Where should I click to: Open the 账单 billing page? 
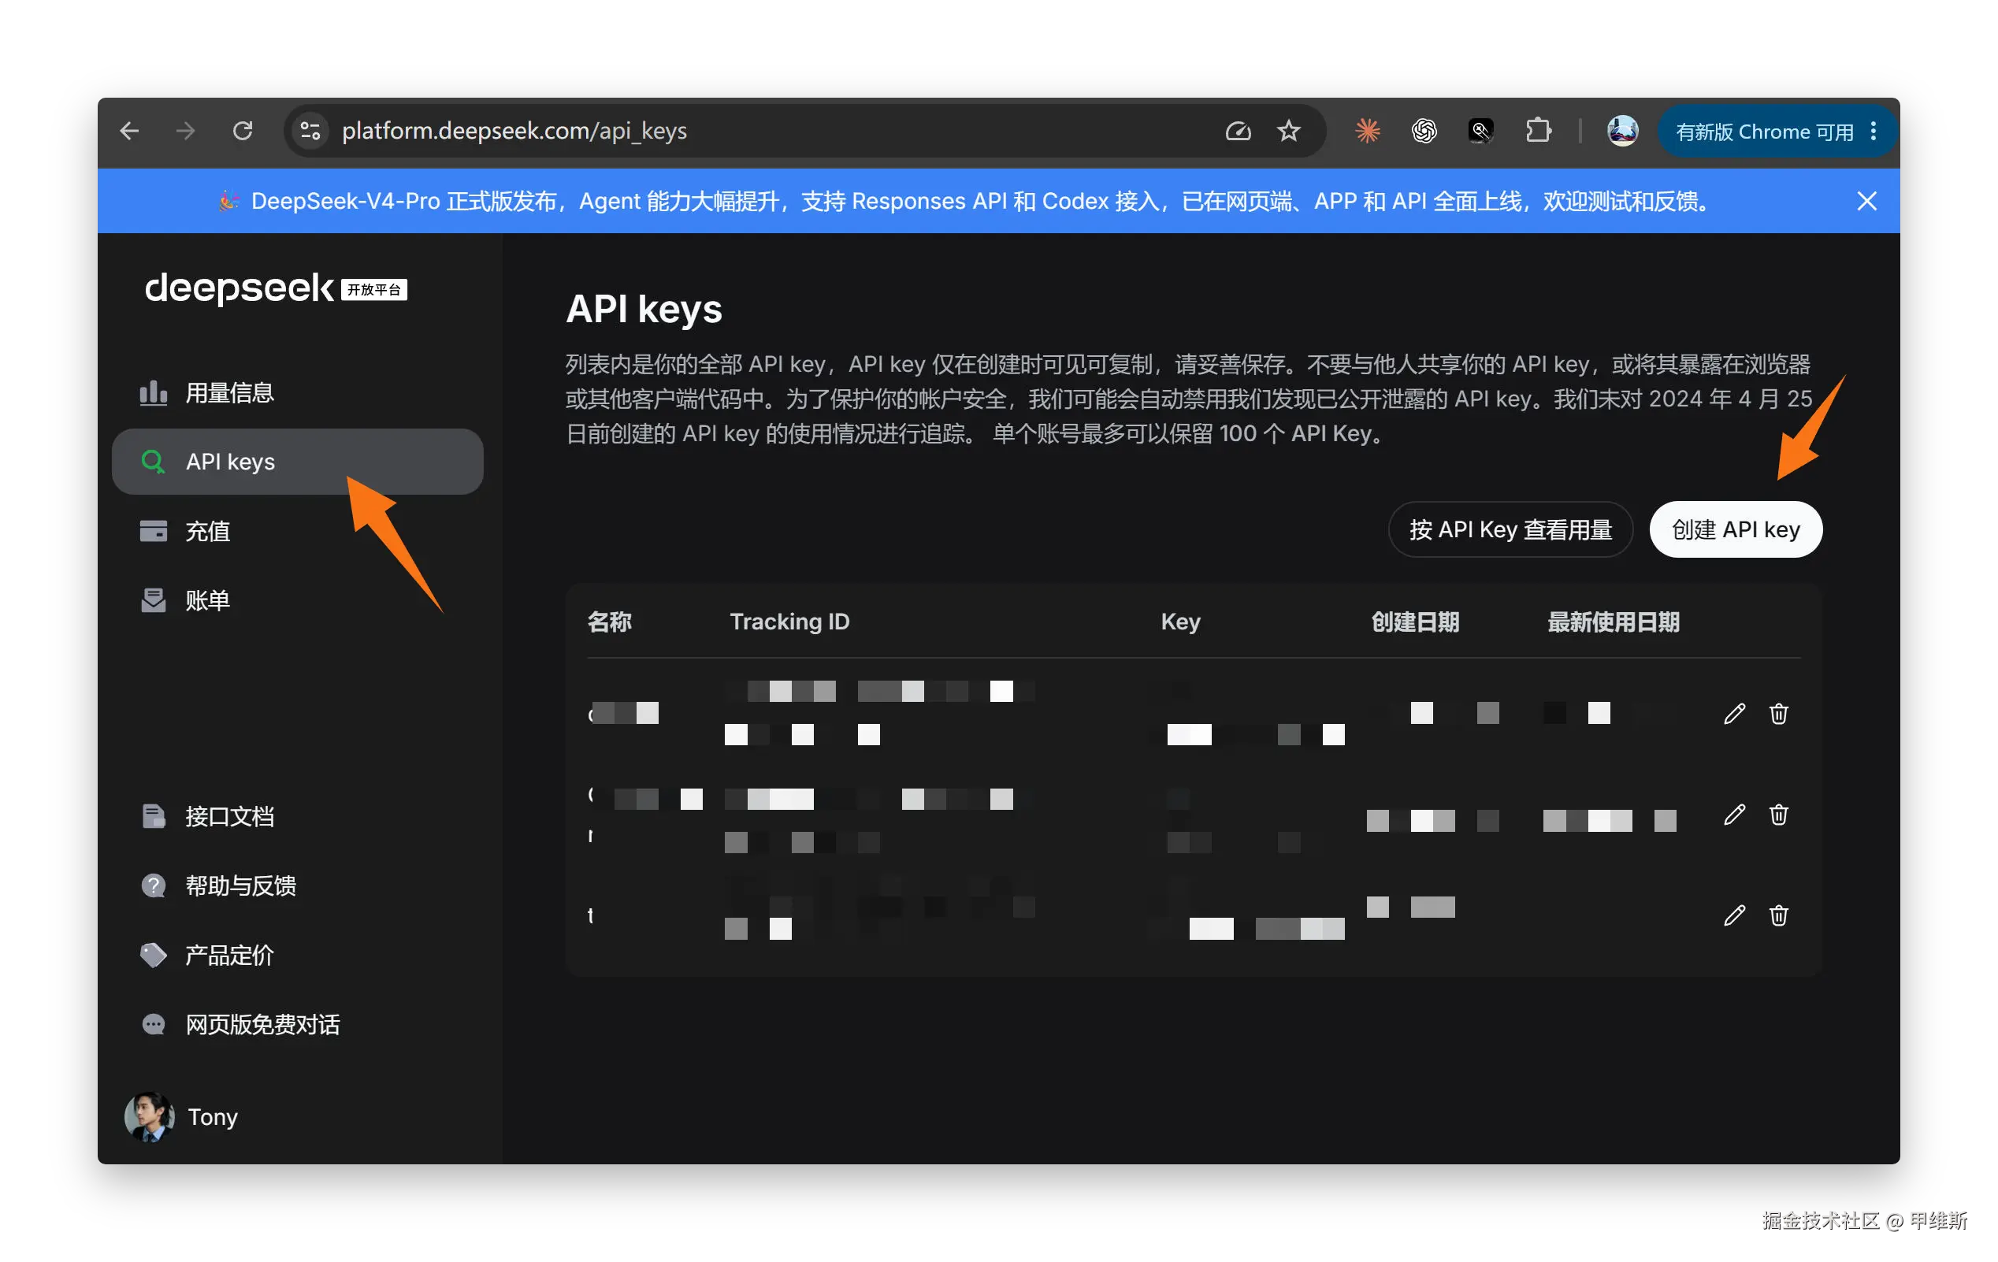click(297, 601)
